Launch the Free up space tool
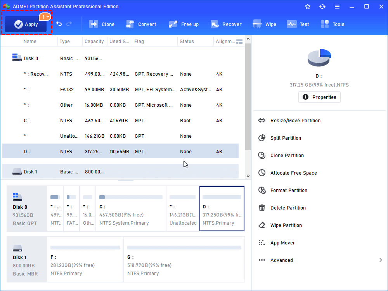 (x=184, y=24)
